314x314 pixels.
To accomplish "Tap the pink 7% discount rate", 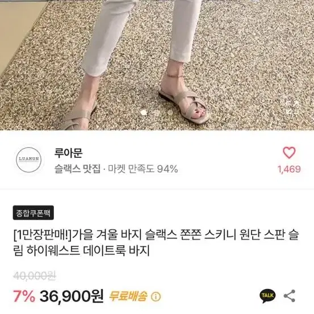I will pyautogui.click(x=24, y=296).
